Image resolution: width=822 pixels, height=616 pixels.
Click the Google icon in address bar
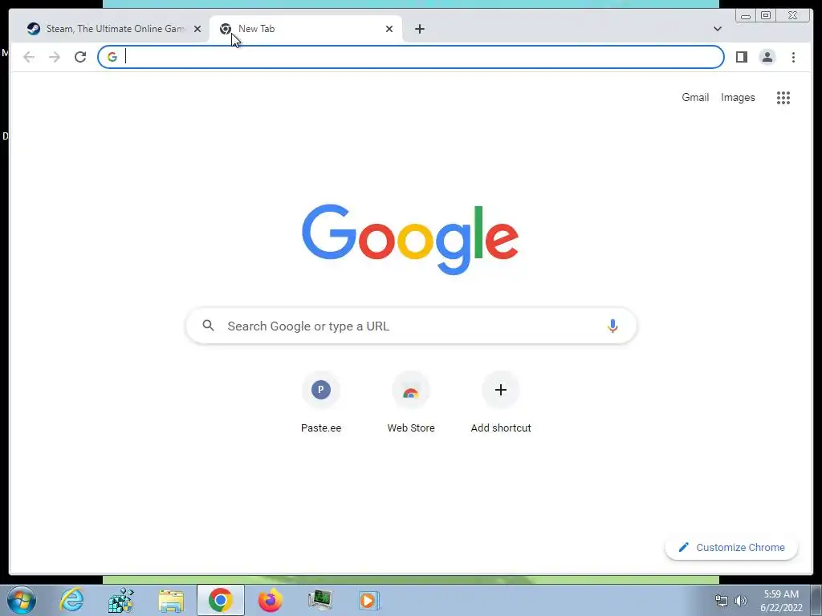(112, 57)
